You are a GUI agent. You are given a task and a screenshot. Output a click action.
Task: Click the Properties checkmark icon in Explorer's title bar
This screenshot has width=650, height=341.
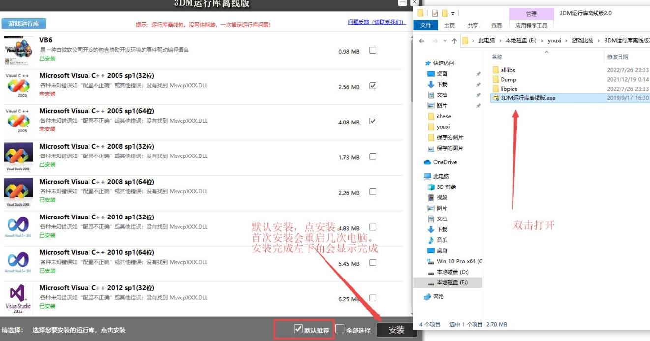point(434,13)
